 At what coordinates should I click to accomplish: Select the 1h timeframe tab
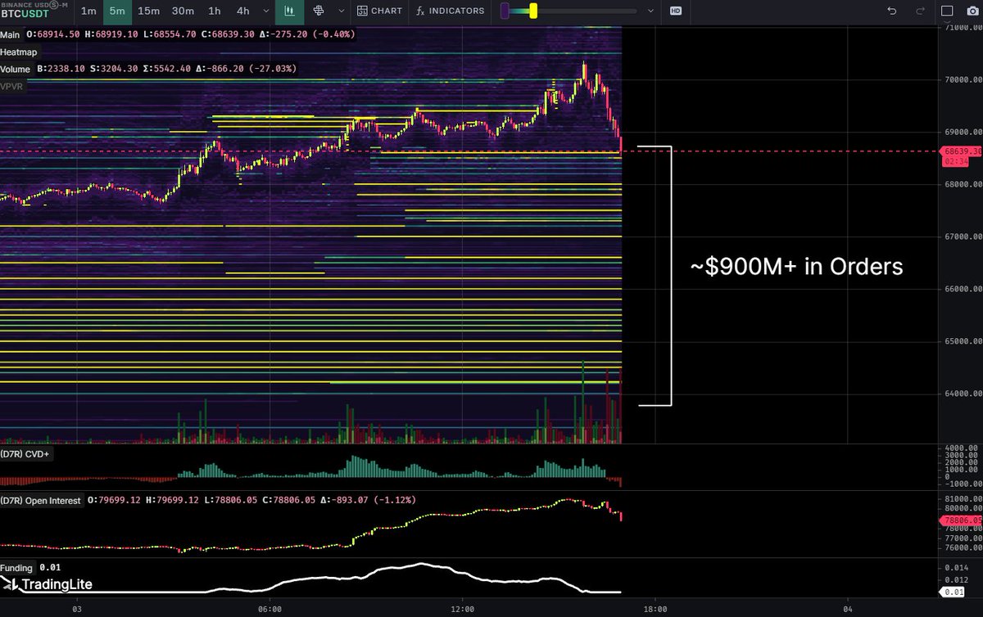(213, 11)
